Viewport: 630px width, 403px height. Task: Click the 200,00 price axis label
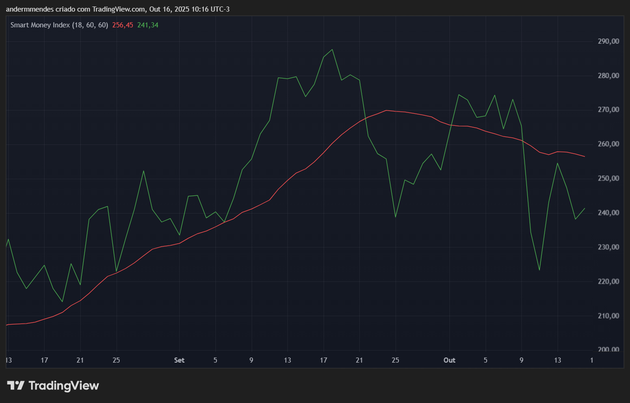pyautogui.click(x=608, y=350)
